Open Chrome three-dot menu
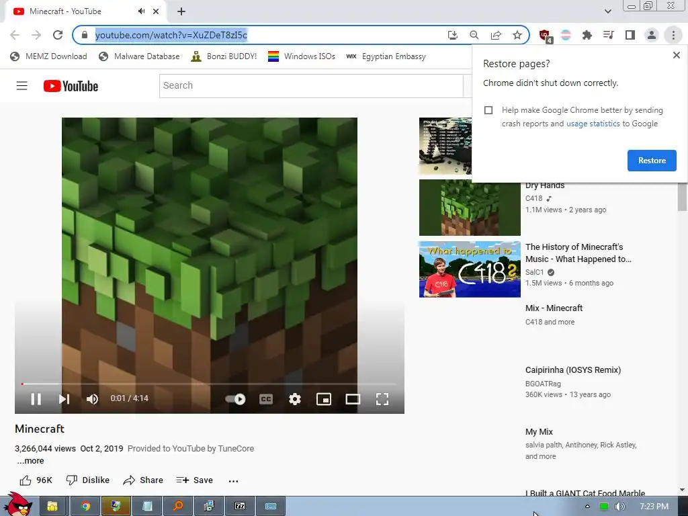The image size is (688, 516). (673, 35)
